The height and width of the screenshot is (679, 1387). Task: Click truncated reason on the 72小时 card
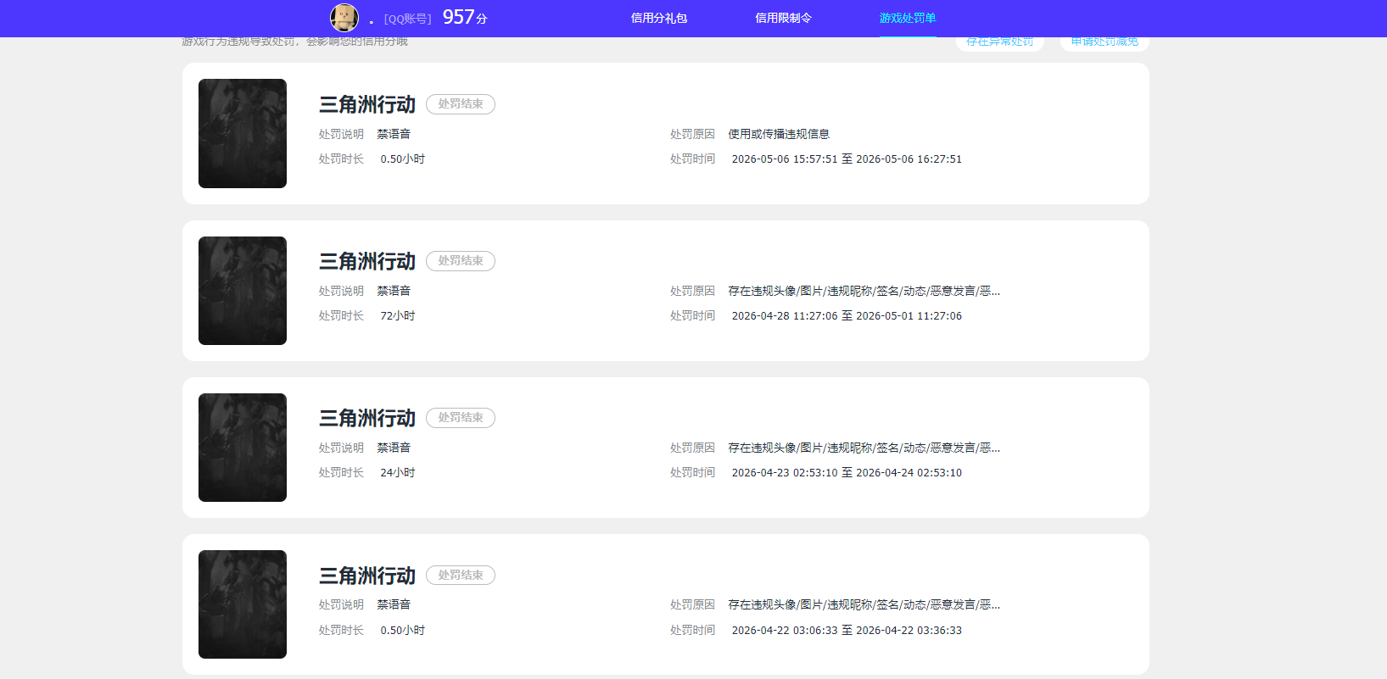(864, 291)
